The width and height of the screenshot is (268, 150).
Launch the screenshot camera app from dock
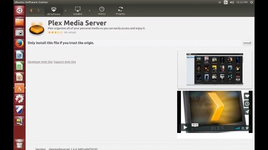click(19, 32)
